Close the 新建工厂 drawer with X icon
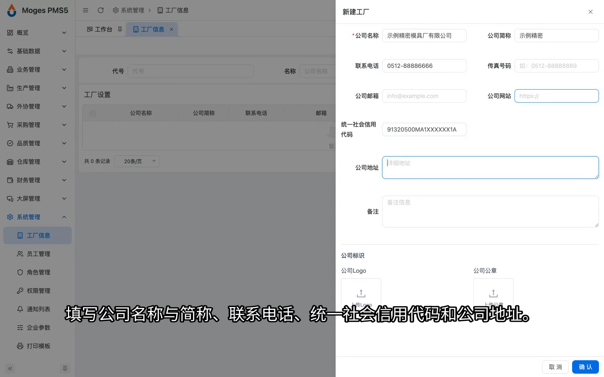The width and height of the screenshot is (604, 377). click(591, 12)
